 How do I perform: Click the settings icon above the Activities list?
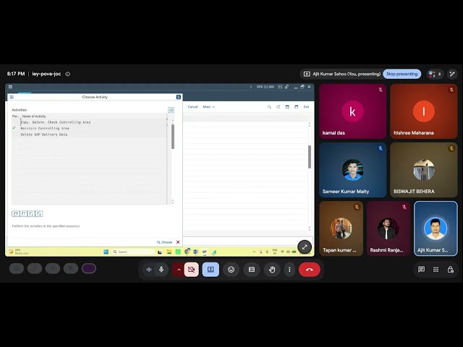tap(171, 110)
